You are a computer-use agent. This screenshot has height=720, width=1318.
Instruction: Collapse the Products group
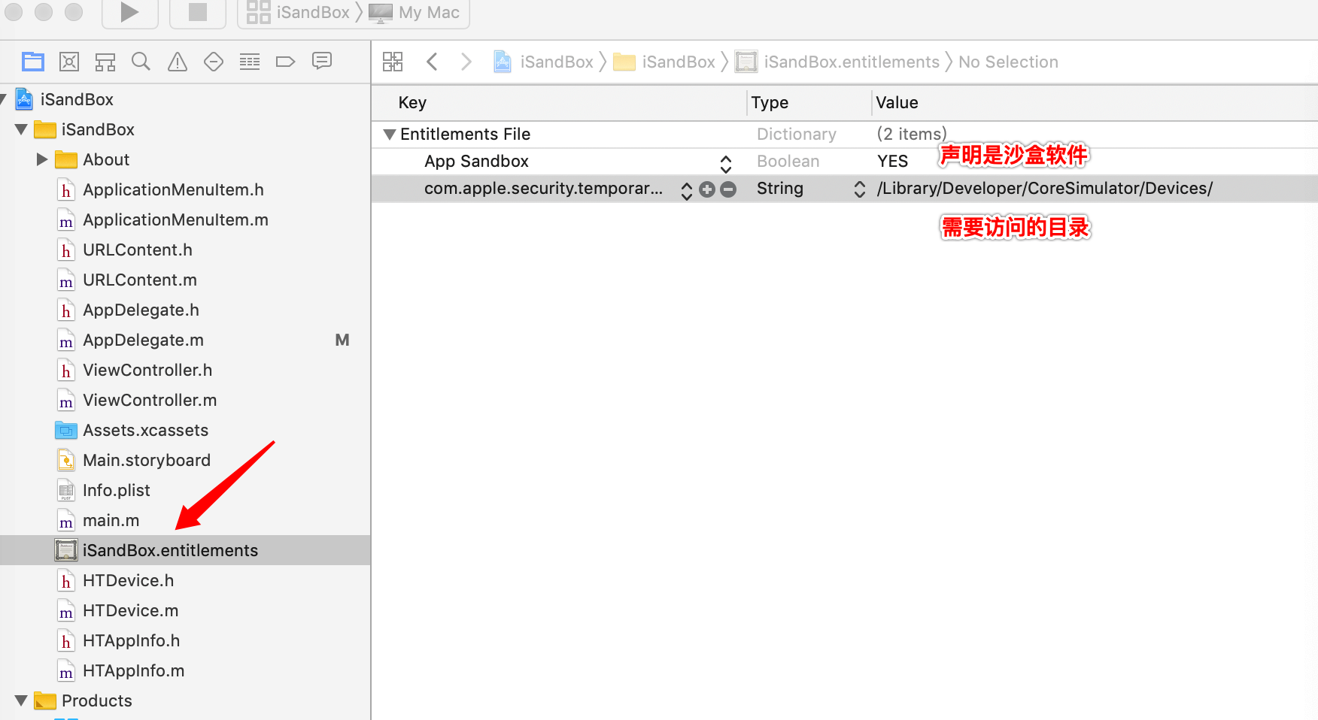tap(21, 700)
